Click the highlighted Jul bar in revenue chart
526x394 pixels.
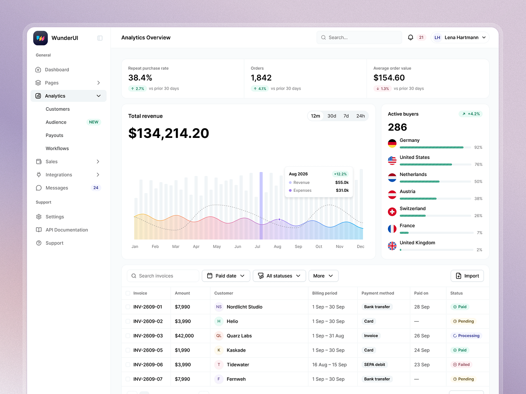coord(261,206)
